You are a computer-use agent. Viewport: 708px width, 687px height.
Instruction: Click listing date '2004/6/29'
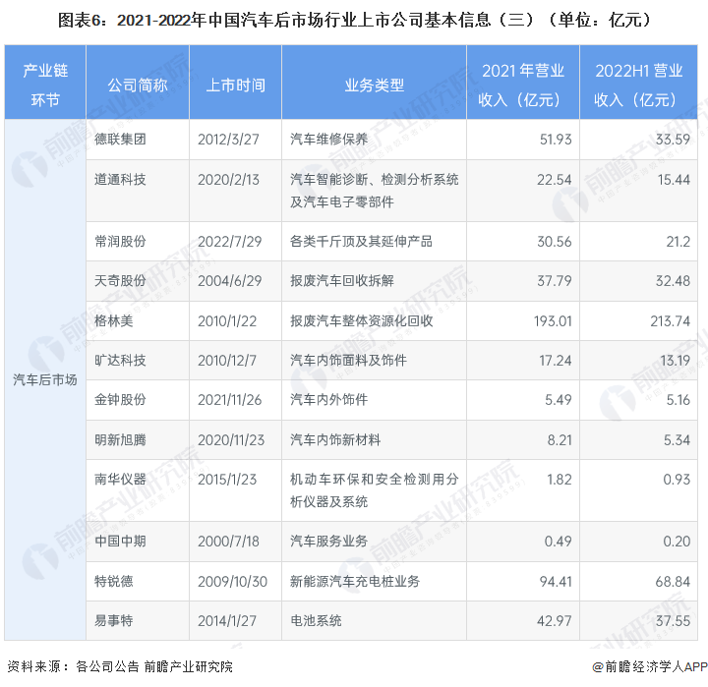[230, 281]
